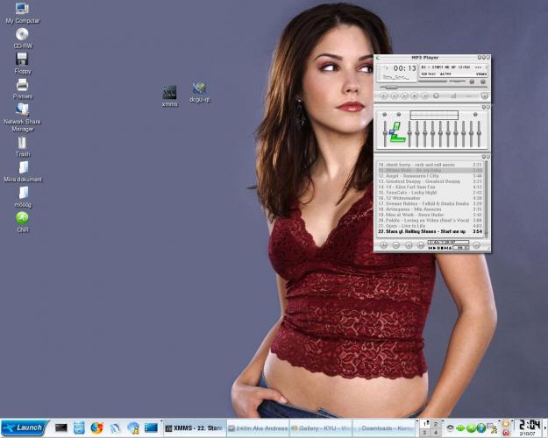This screenshot has height=438, width=548.
Task: Launch the CNR green desktop icon
Action: (x=22, y=217)
